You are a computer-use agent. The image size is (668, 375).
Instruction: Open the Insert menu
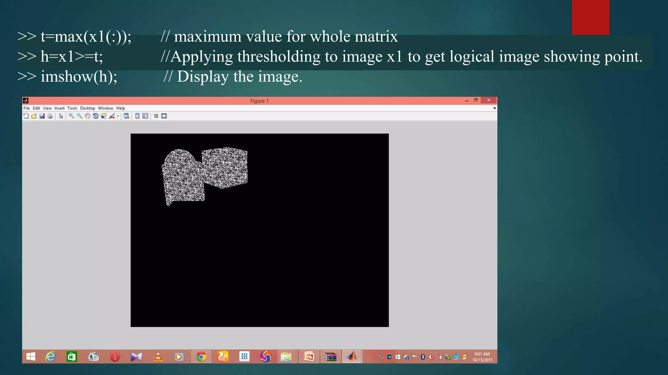point(59,108)
